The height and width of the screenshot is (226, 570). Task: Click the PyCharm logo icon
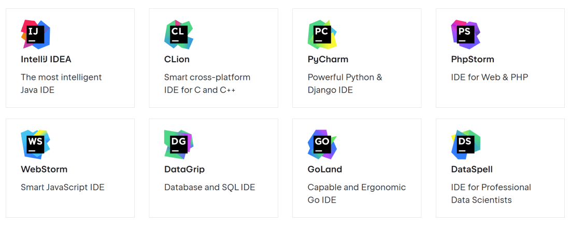(x=322, y=34)
